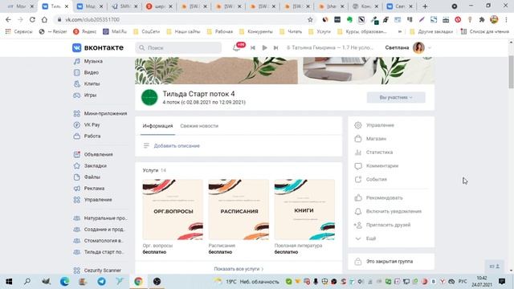Click Пригласить друзей in group menu
Image resolution: width=514 pixels, height=289 pixels.
click(382, 225)
